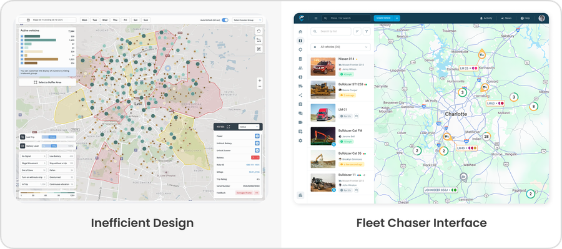Click the Fleet Chaser top search box
Image resolution: width=562 pixels, height=249 pixels.
coord(346,18)
